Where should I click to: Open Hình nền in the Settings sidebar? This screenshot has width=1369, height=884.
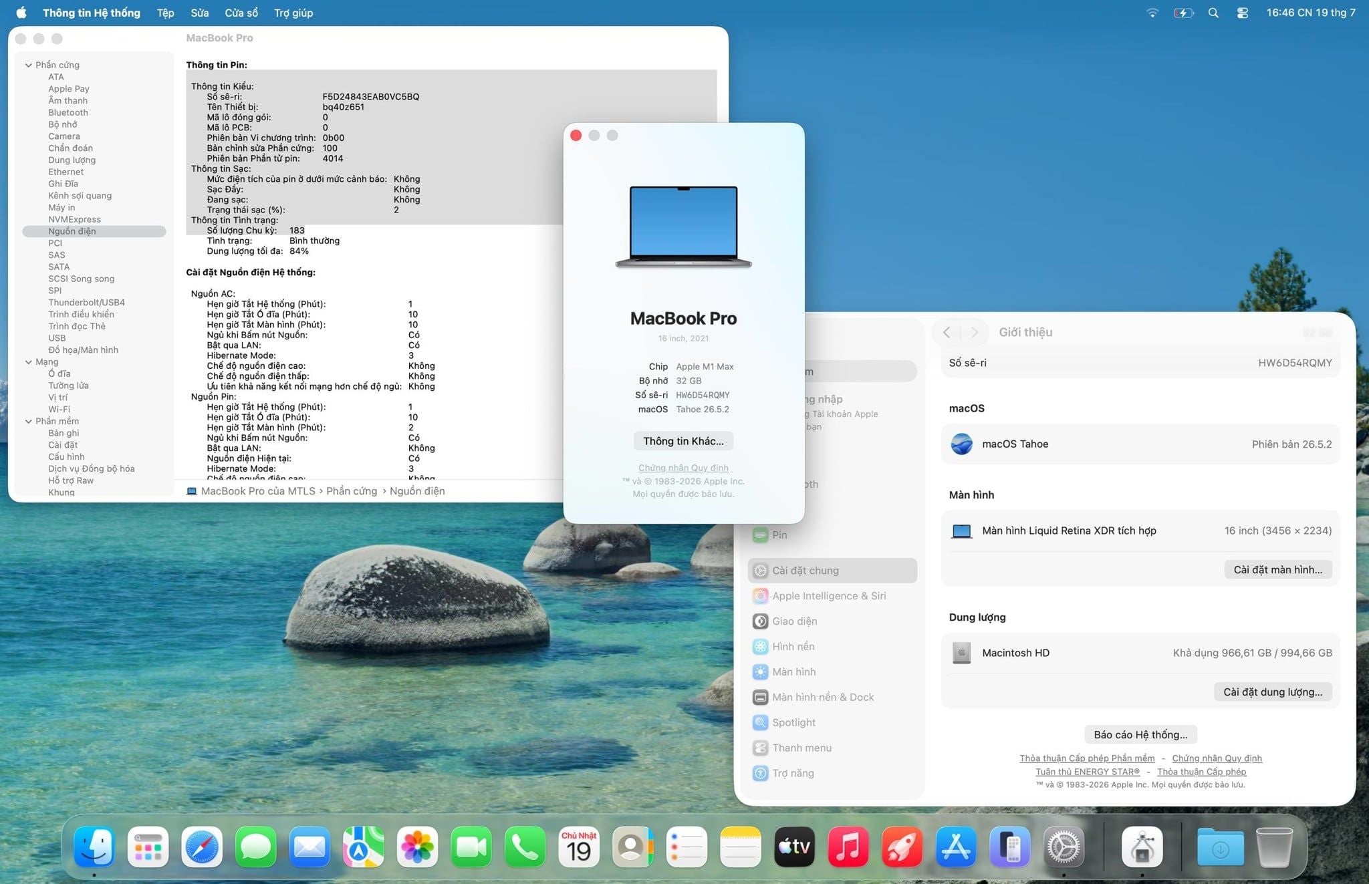(x=832, y=647)
